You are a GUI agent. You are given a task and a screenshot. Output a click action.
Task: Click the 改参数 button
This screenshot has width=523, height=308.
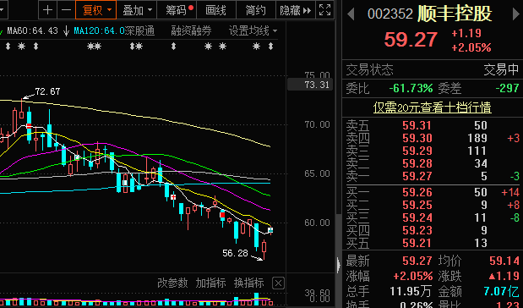pos(172,283)
